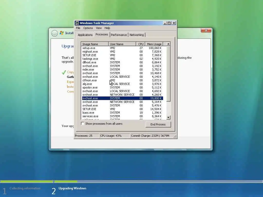The image size is (263, 197).
Task: Click the Task Manager resize grip
Action: 175,136
